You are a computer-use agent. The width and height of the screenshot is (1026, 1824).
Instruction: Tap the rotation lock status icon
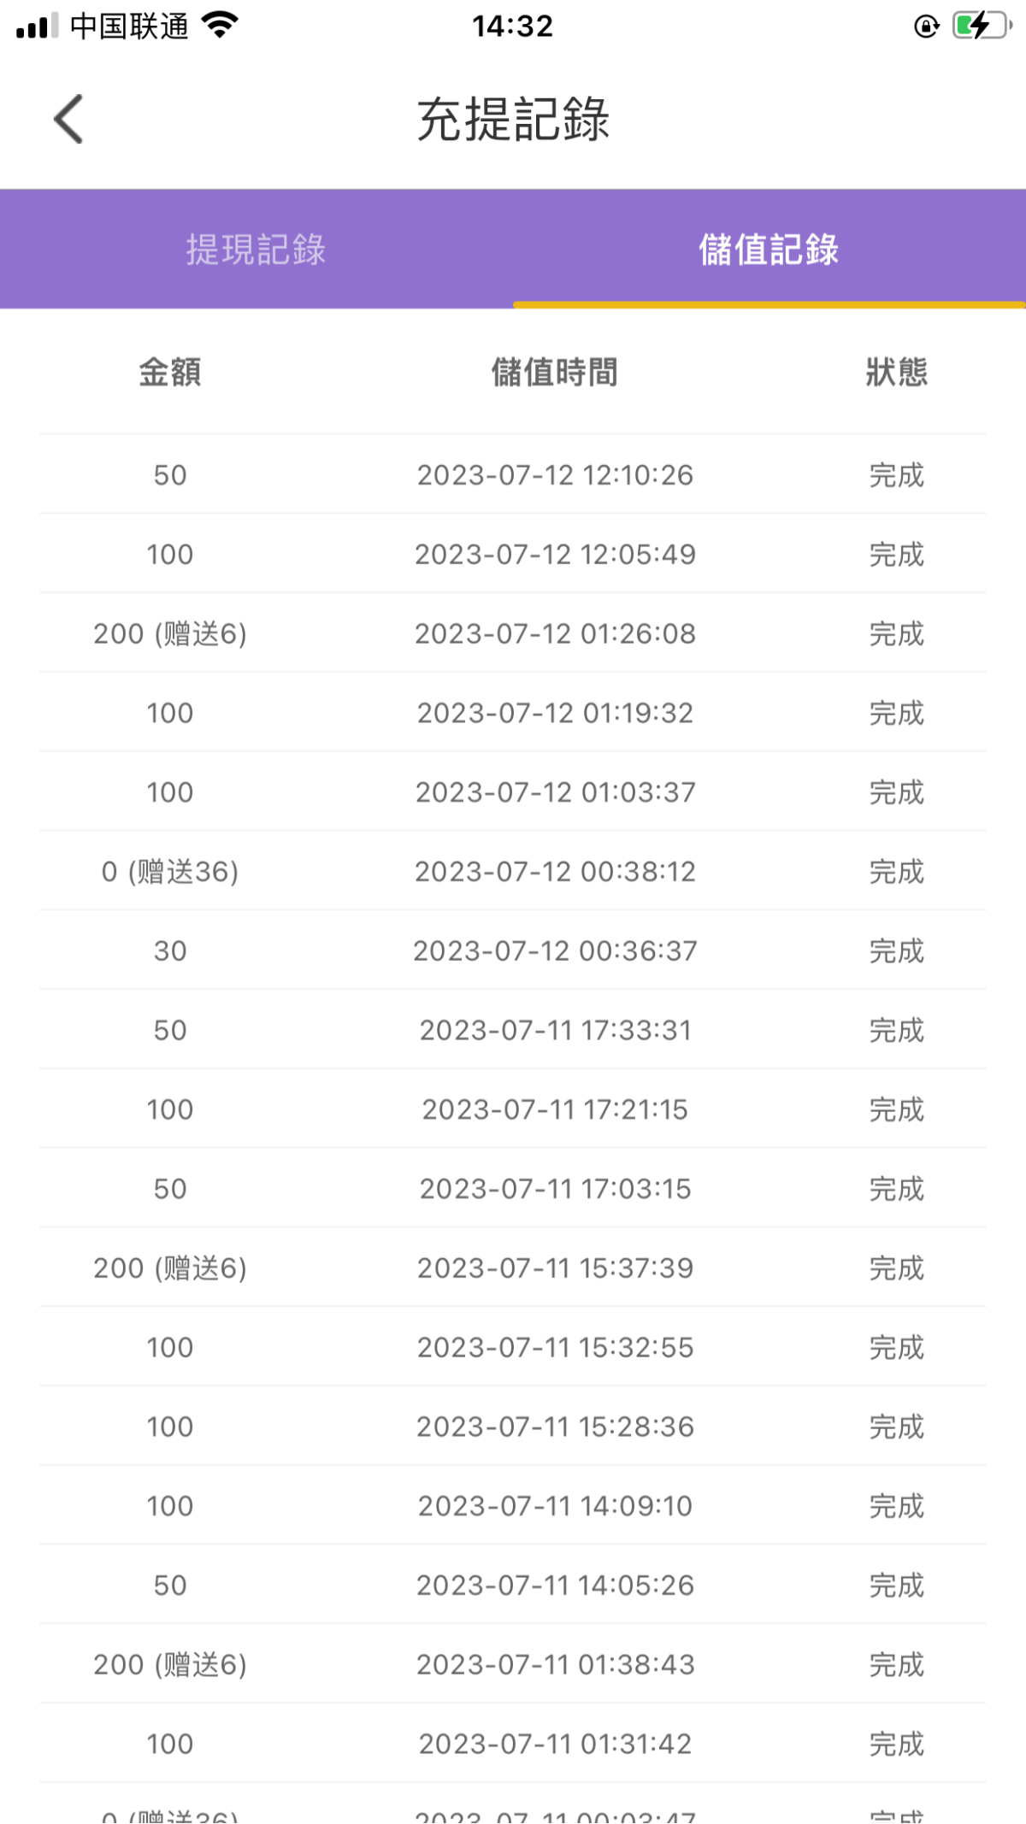[x=926, y=26]
